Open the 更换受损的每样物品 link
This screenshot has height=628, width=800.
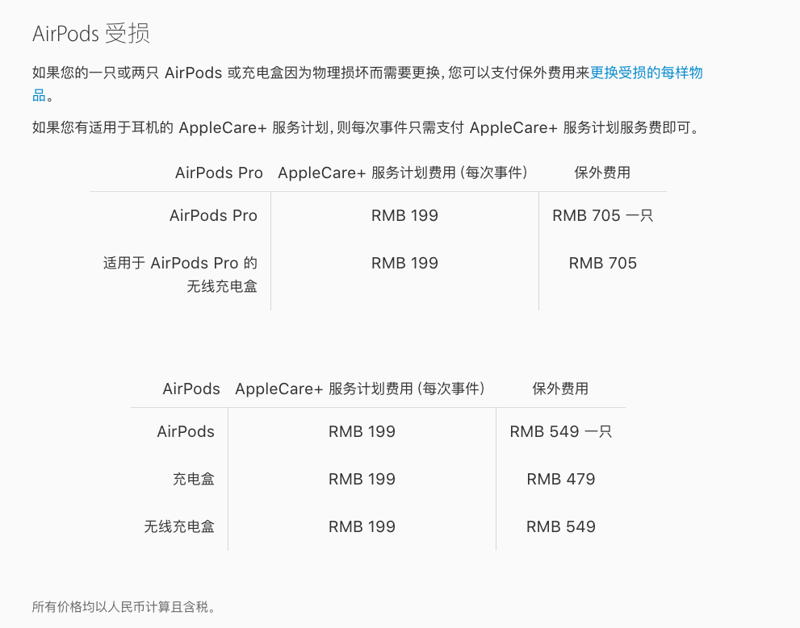pos(646,73)
